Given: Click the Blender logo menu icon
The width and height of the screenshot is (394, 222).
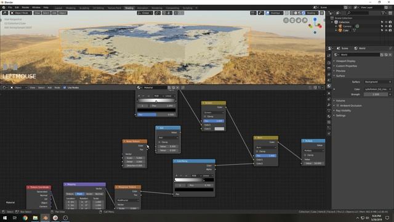Looking at the screenshot, I should pos(4,7).
